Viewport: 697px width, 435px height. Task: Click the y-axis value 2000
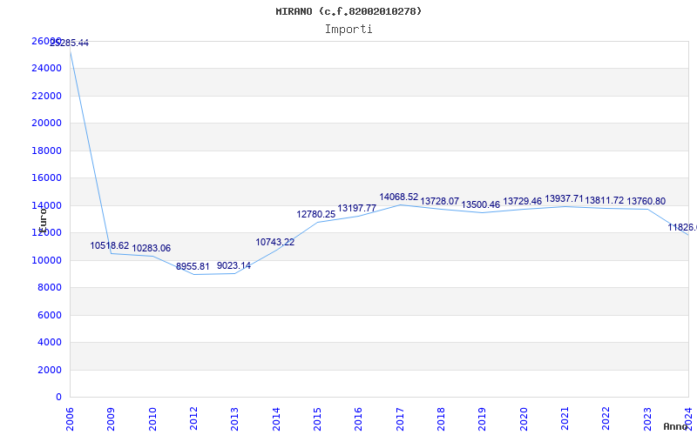click(x=49, y=370)
